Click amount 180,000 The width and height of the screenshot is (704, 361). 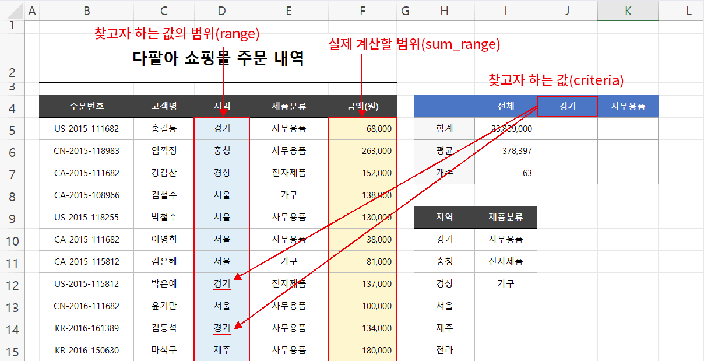tap(376, 351)
